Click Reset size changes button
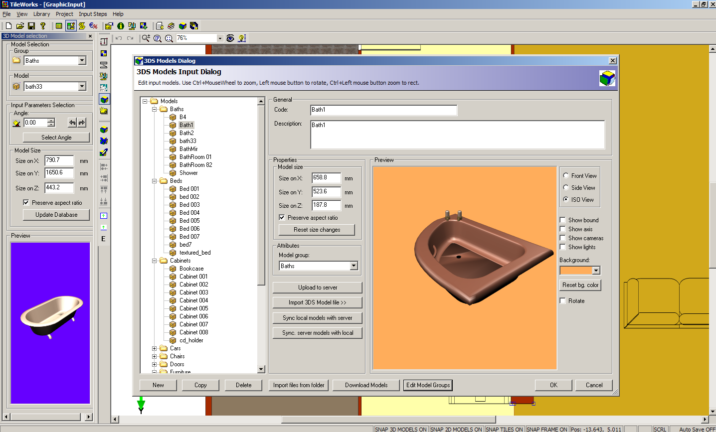Image resolution: width=716 pixels, height=432 pixels. (x=317, y=230)
